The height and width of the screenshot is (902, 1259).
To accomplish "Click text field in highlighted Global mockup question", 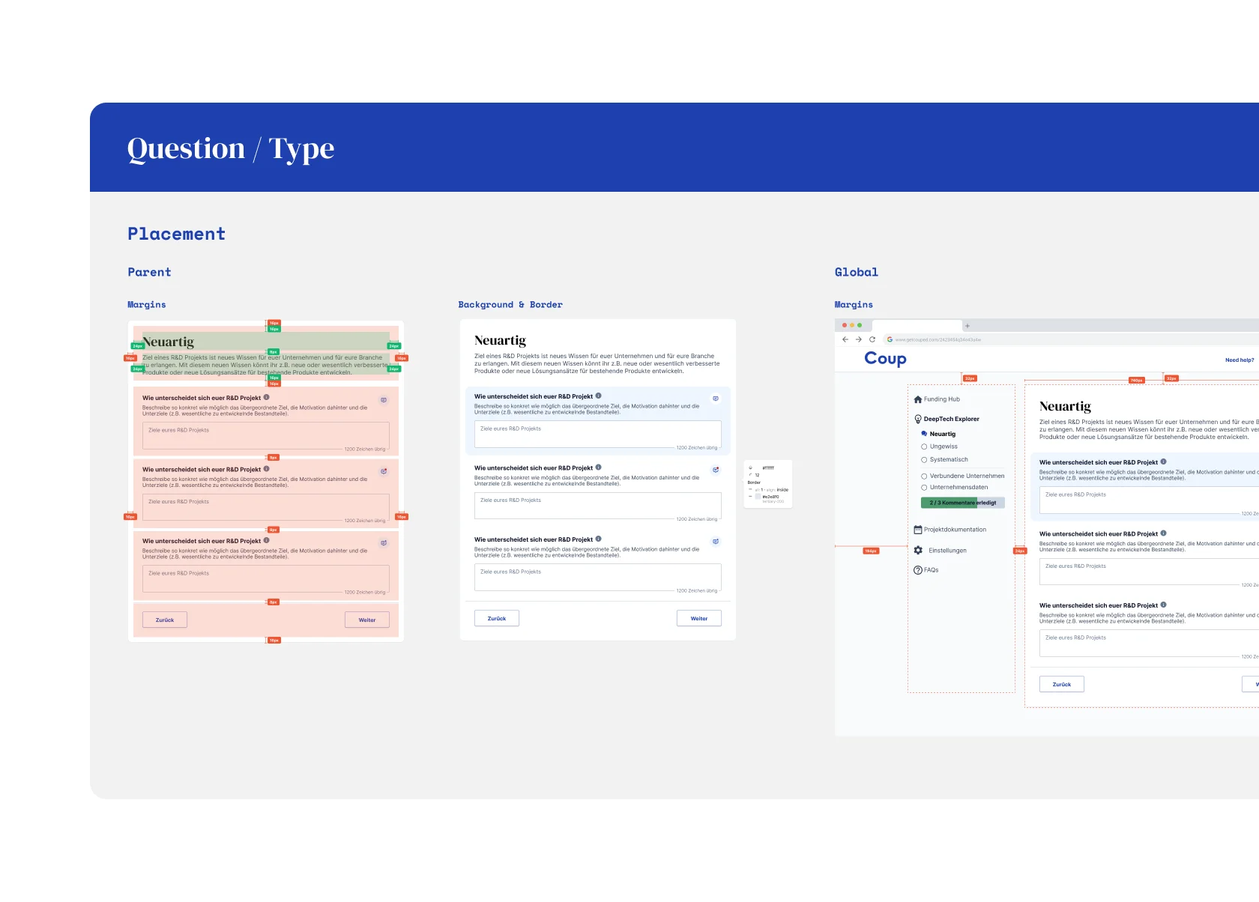I will tap(1149, 500).
